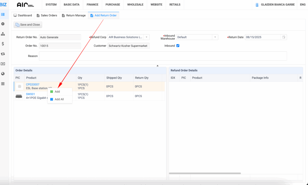Open the Inbound Warehouse dropdown
This screenshot has width=308, height=185.
click(215, 37)
